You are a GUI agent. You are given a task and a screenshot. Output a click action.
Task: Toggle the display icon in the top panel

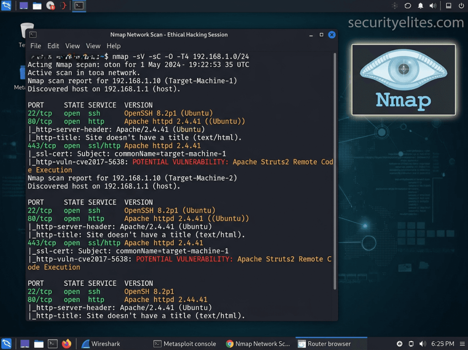pyautogui.click(x=448, y=6)
